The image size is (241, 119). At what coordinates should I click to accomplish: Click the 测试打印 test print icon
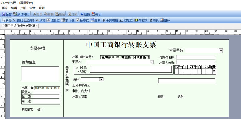21,14
